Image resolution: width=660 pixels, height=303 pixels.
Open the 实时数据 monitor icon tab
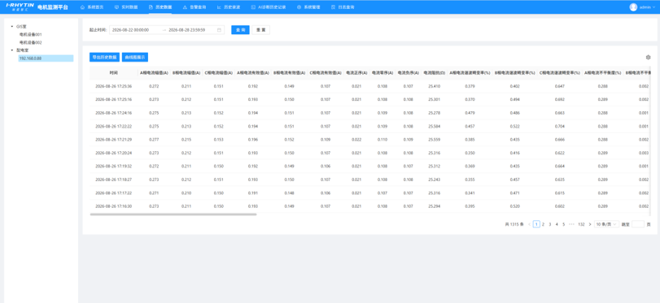pos(125,7)
